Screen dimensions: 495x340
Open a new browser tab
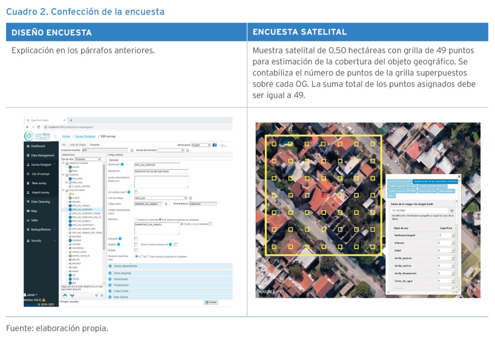click(x=71, y=120)
